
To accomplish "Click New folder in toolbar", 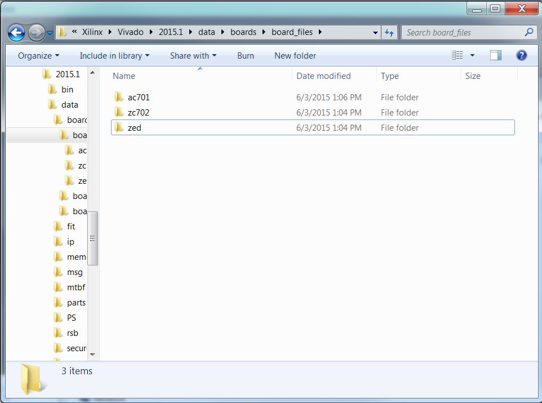I will 295,56.
